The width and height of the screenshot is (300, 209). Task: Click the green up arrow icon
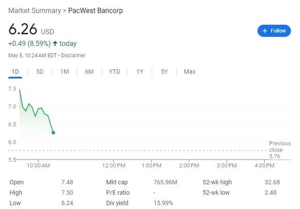pyautogui.click(x=55, y=44)
